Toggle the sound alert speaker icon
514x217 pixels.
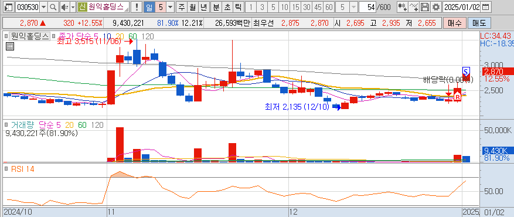tap(64, 7)
